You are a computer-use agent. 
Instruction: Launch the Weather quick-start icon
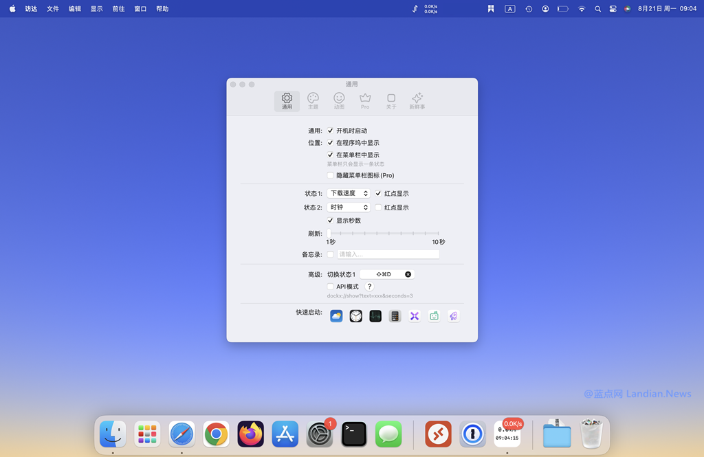tap(336, 316)
